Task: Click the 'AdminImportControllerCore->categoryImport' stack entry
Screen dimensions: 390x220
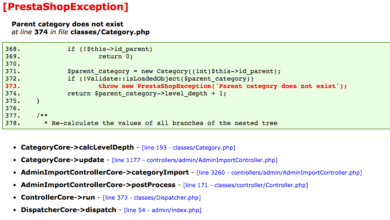Action: 105,172
